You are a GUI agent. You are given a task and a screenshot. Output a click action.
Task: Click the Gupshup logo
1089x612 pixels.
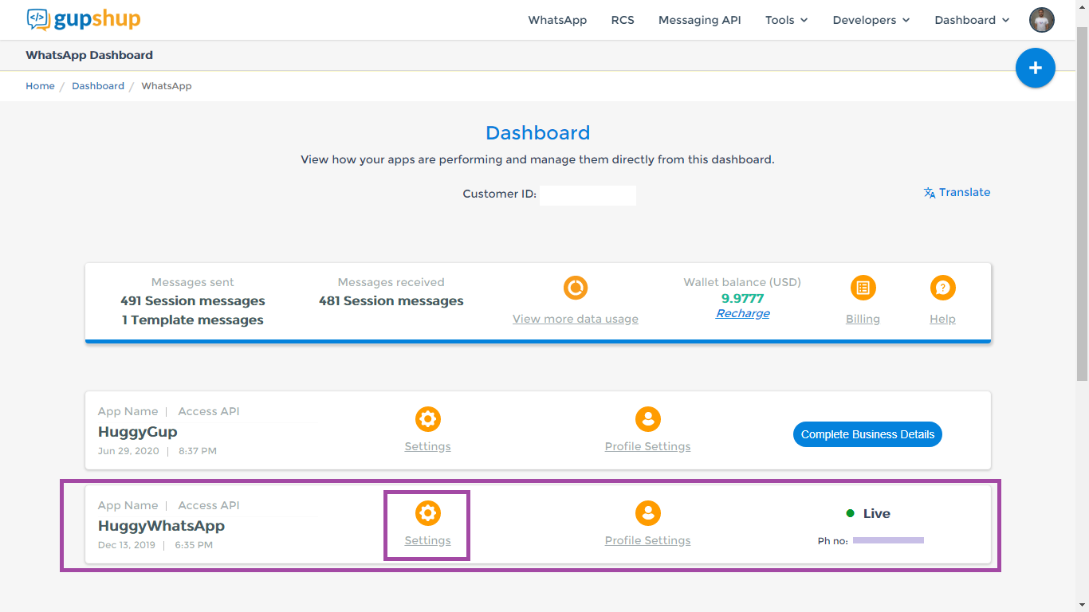[x=84, y=19]
